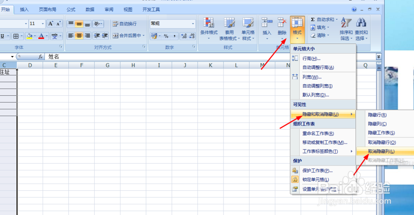This screenshot has width=414, height=215.
Task: Click the Excel help question icon
Action: pyautogui.click(x=354, y=9)
